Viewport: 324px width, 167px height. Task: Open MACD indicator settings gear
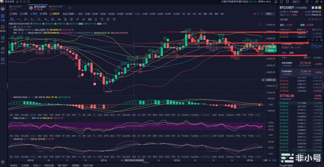tap(29, 97)
